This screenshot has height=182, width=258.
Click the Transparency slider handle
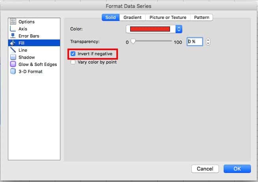pyautogui.click(x=133, y=41)
